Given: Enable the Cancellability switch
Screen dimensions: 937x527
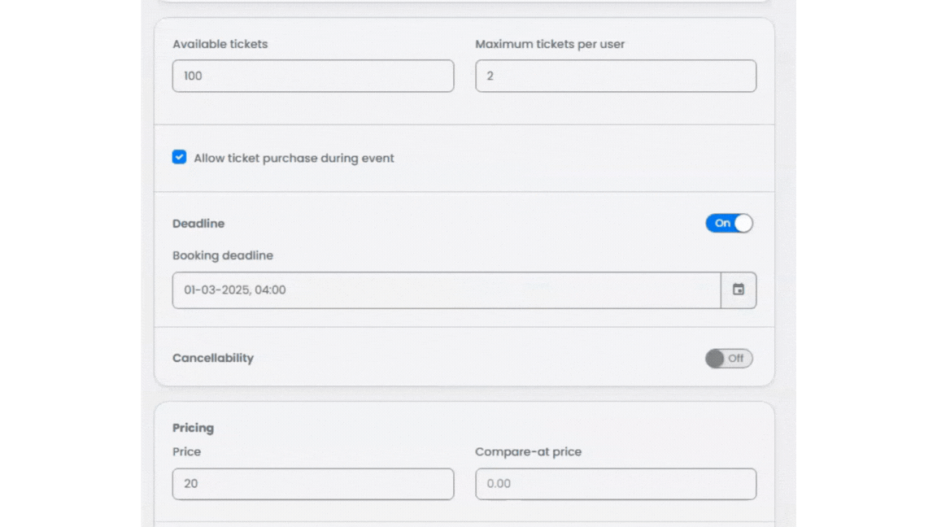Looking at the screenshot, I should [729, 358].
